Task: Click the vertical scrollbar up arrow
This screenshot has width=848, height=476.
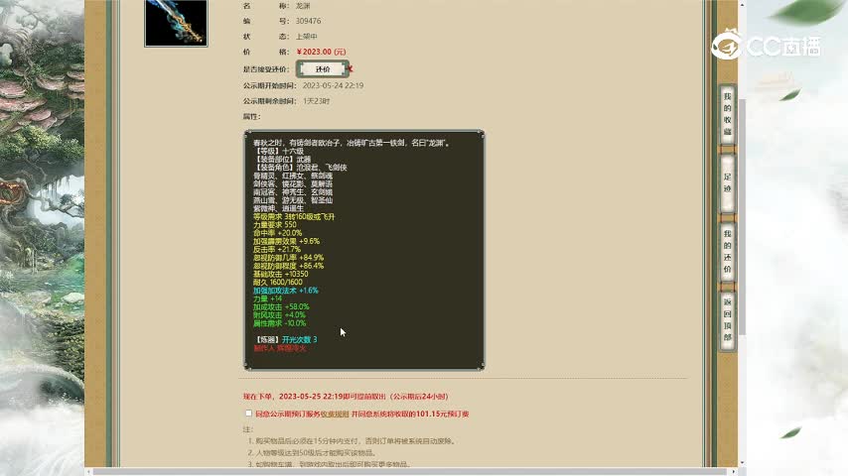Action: pyautogui.click(x=742, y=4)
